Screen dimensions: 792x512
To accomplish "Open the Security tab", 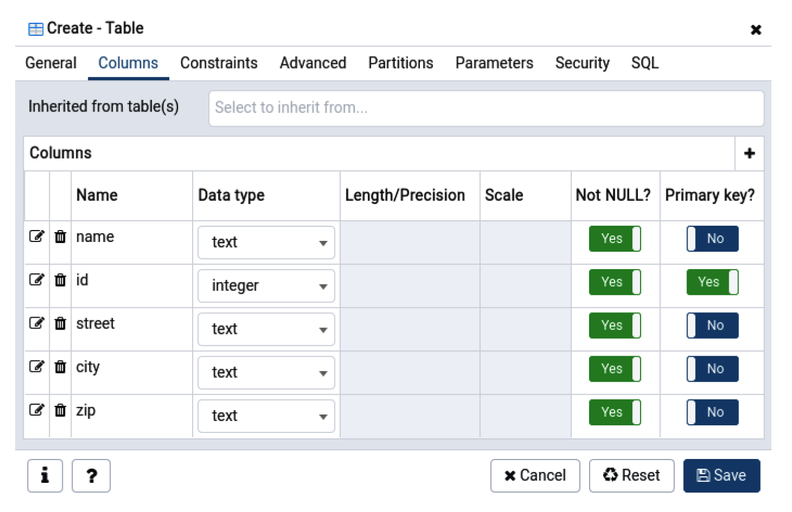I will (x=583, y=63).
